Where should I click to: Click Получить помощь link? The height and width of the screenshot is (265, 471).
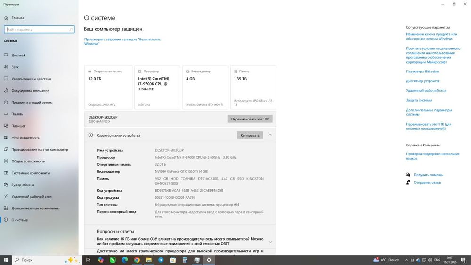coord(428,175)
